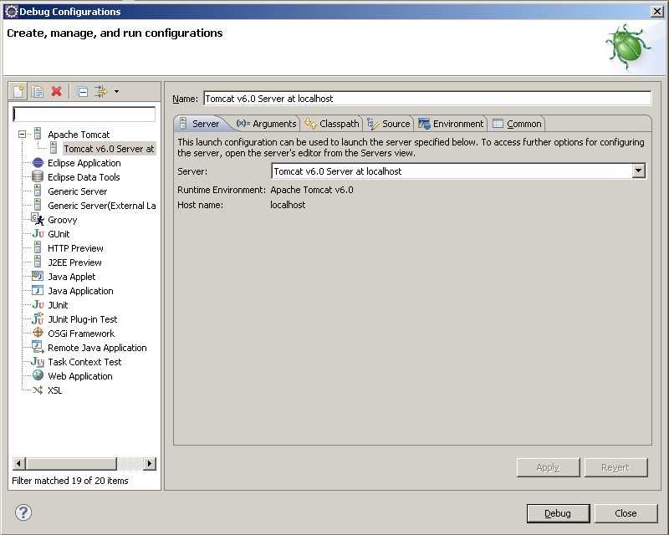Viewport: 669px width, 535px height.
Task: Click the 'Apache Tomcat v6.0' runtime value
Action: [312, 190]
